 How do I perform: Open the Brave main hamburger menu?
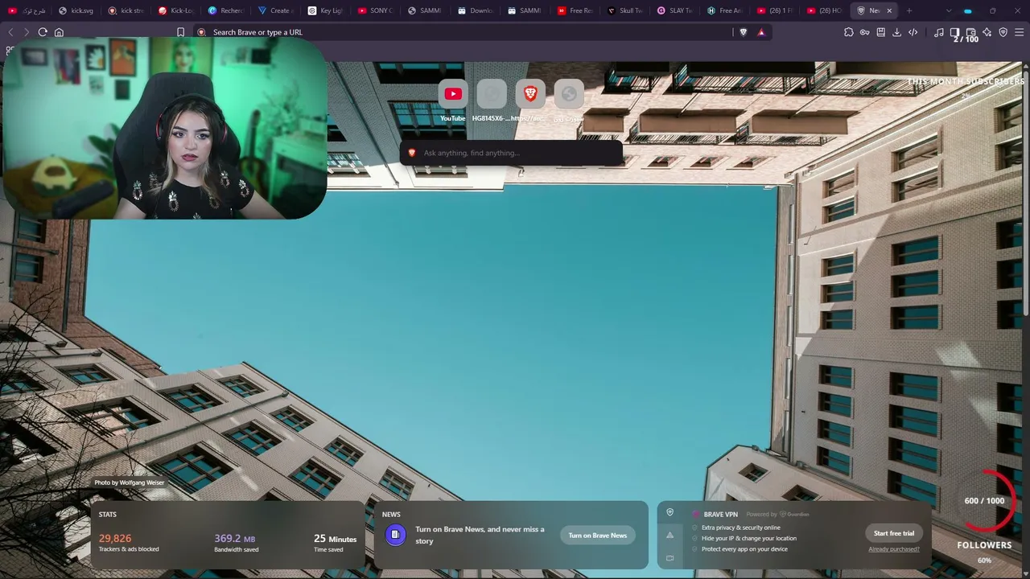(1020, 32)
